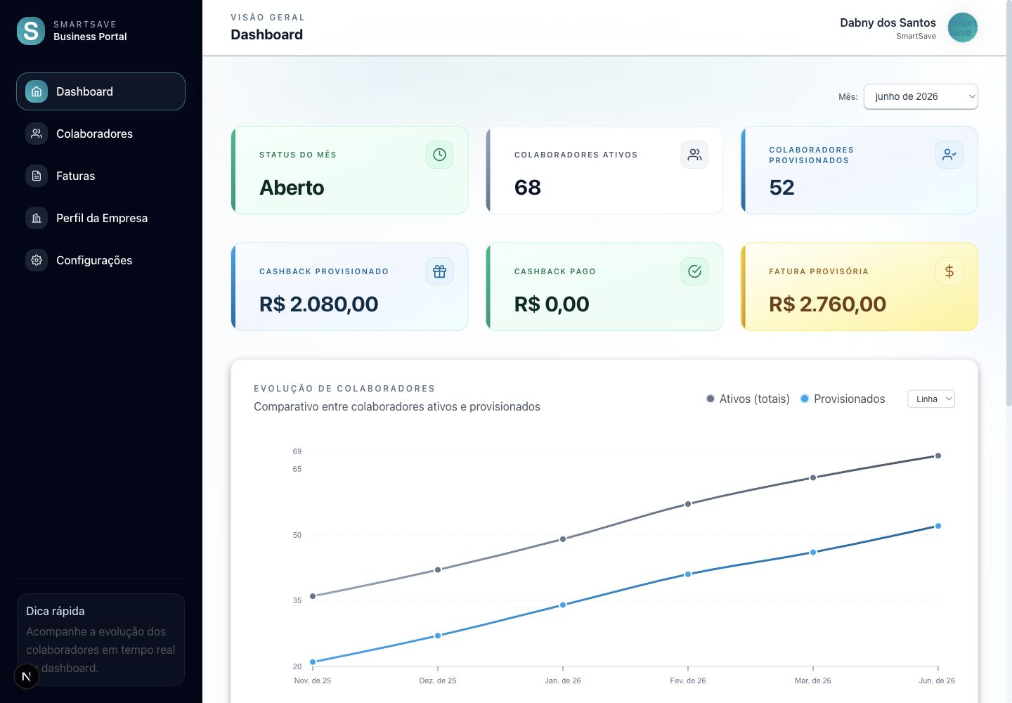
Task: Click the dollar icon in Fatura Provisória card
Action: coord(949,271)
